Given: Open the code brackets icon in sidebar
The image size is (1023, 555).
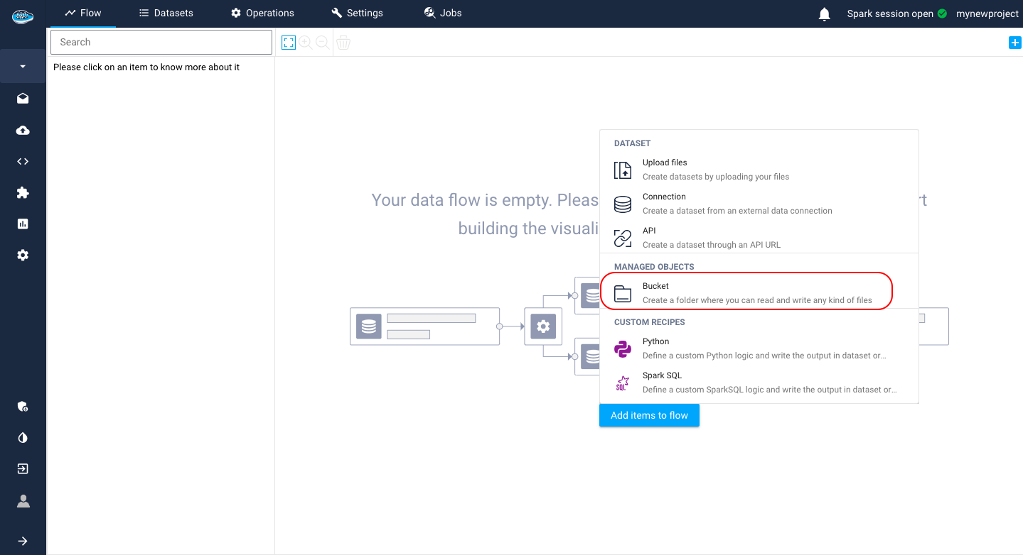Looking at the screenshot, I should pyautogui.click(x=23, y=161).
